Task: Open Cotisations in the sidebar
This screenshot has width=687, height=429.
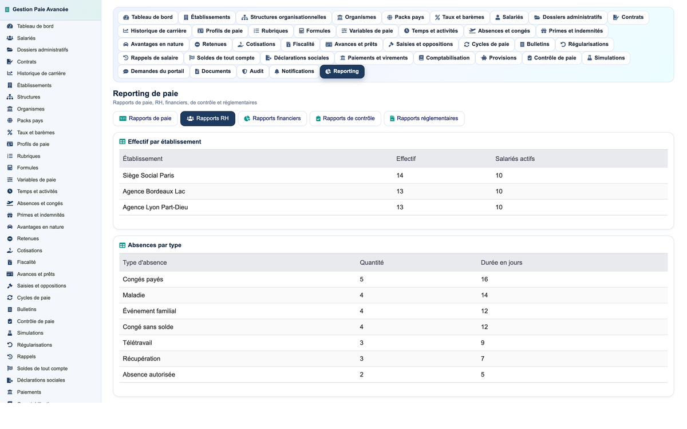Action: (50, 251)
